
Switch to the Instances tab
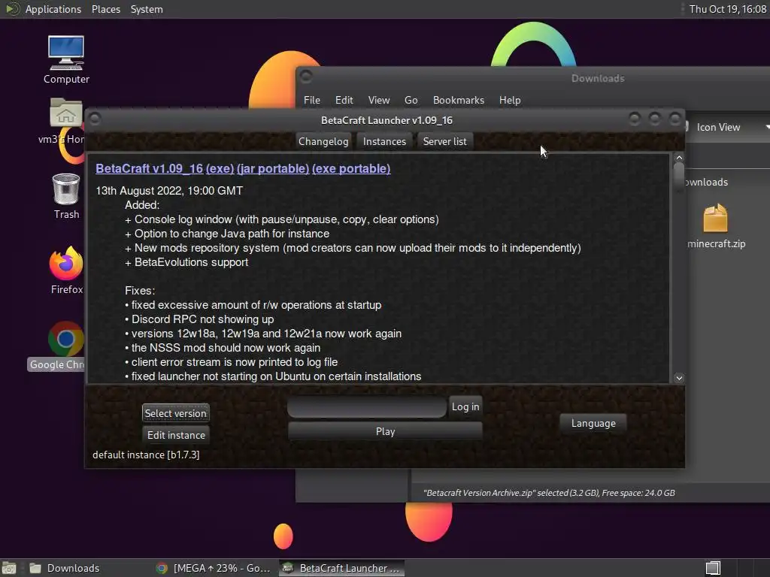click(x=384, y=141)
